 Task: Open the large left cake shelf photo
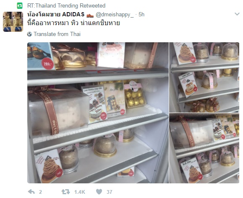[x=98, y=113]
